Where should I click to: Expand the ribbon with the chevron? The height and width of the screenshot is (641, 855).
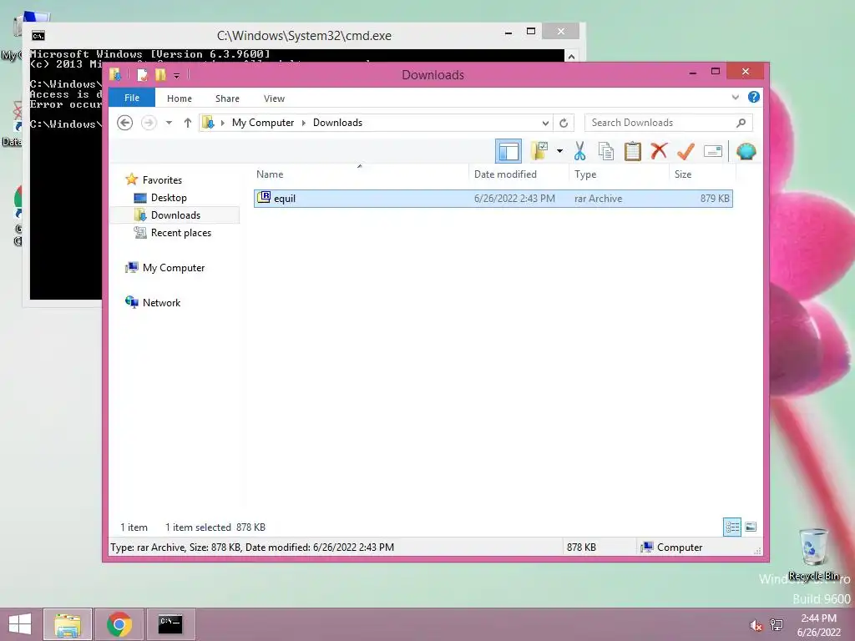pyautogui.click(x=735, y=98)
